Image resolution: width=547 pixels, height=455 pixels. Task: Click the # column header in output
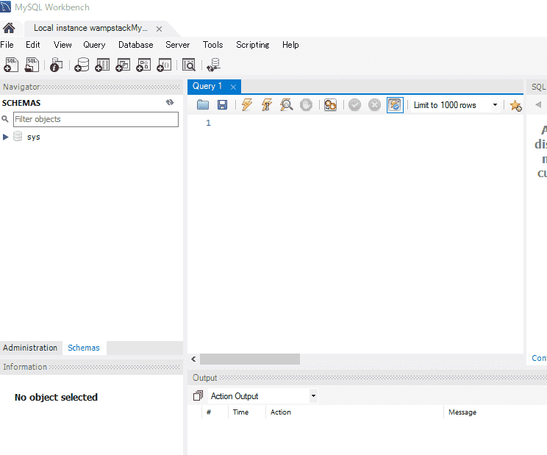click(x=209, y=412)
